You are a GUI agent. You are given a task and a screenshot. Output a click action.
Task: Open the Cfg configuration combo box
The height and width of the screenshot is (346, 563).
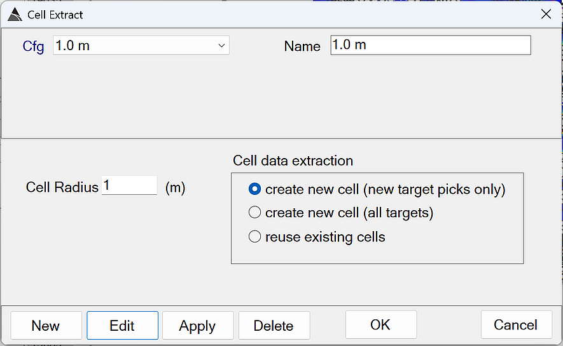coord(134,46)
